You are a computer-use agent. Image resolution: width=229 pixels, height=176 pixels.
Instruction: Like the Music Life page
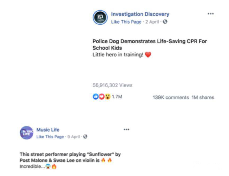50,137
